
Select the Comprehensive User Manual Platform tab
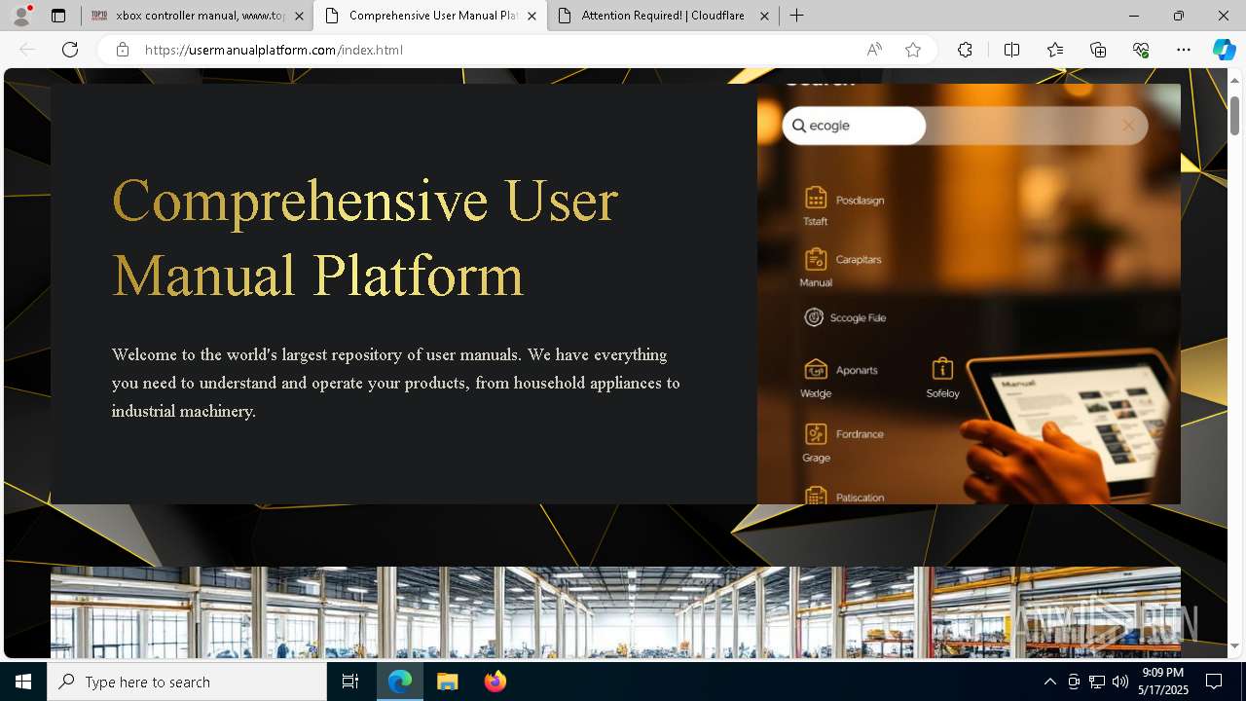429,16
